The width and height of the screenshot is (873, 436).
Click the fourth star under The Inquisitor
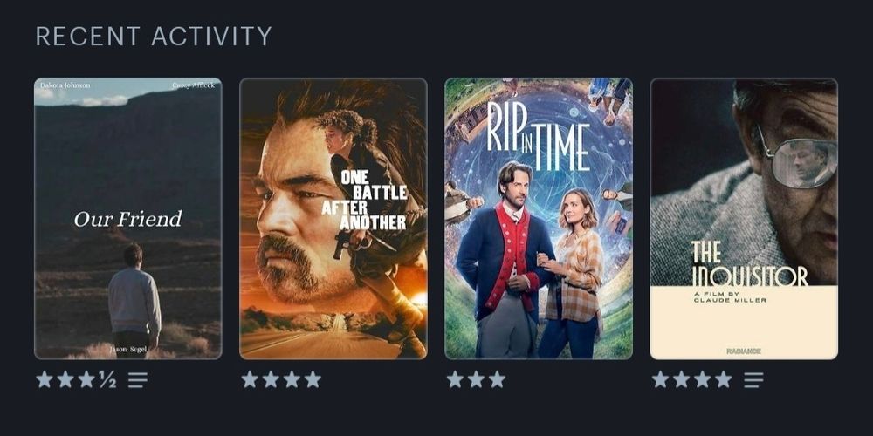point(723,379)
